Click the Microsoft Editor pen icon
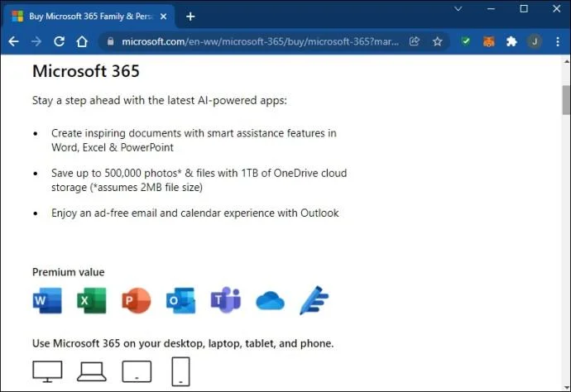 click(x=314, y=300)
